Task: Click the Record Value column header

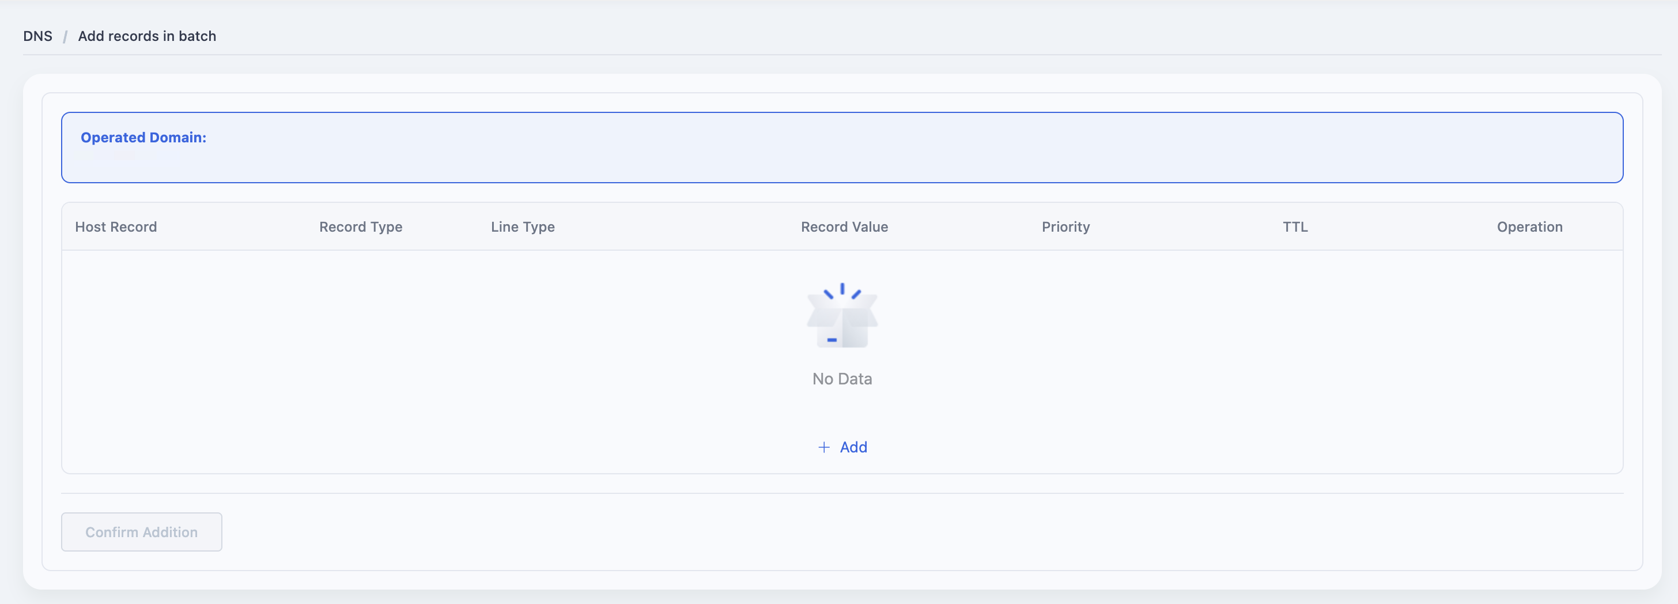Action: point(844,226)
